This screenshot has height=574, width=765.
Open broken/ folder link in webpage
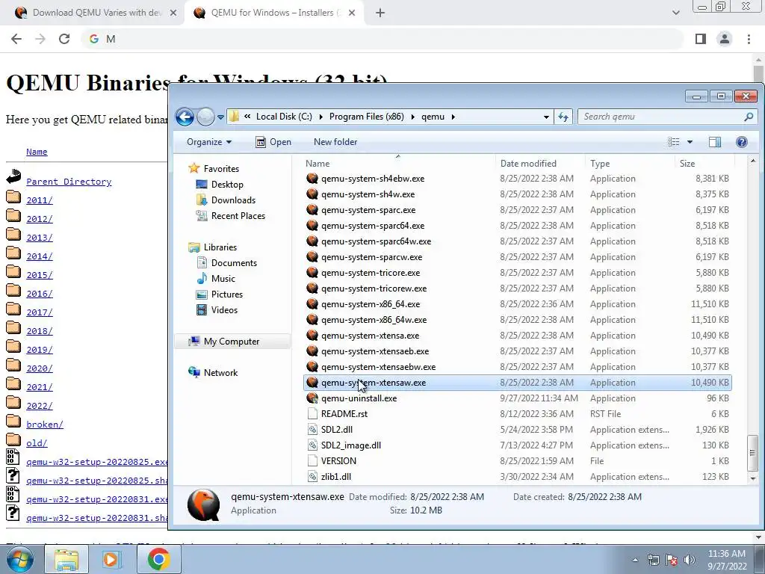coord(45,425)
